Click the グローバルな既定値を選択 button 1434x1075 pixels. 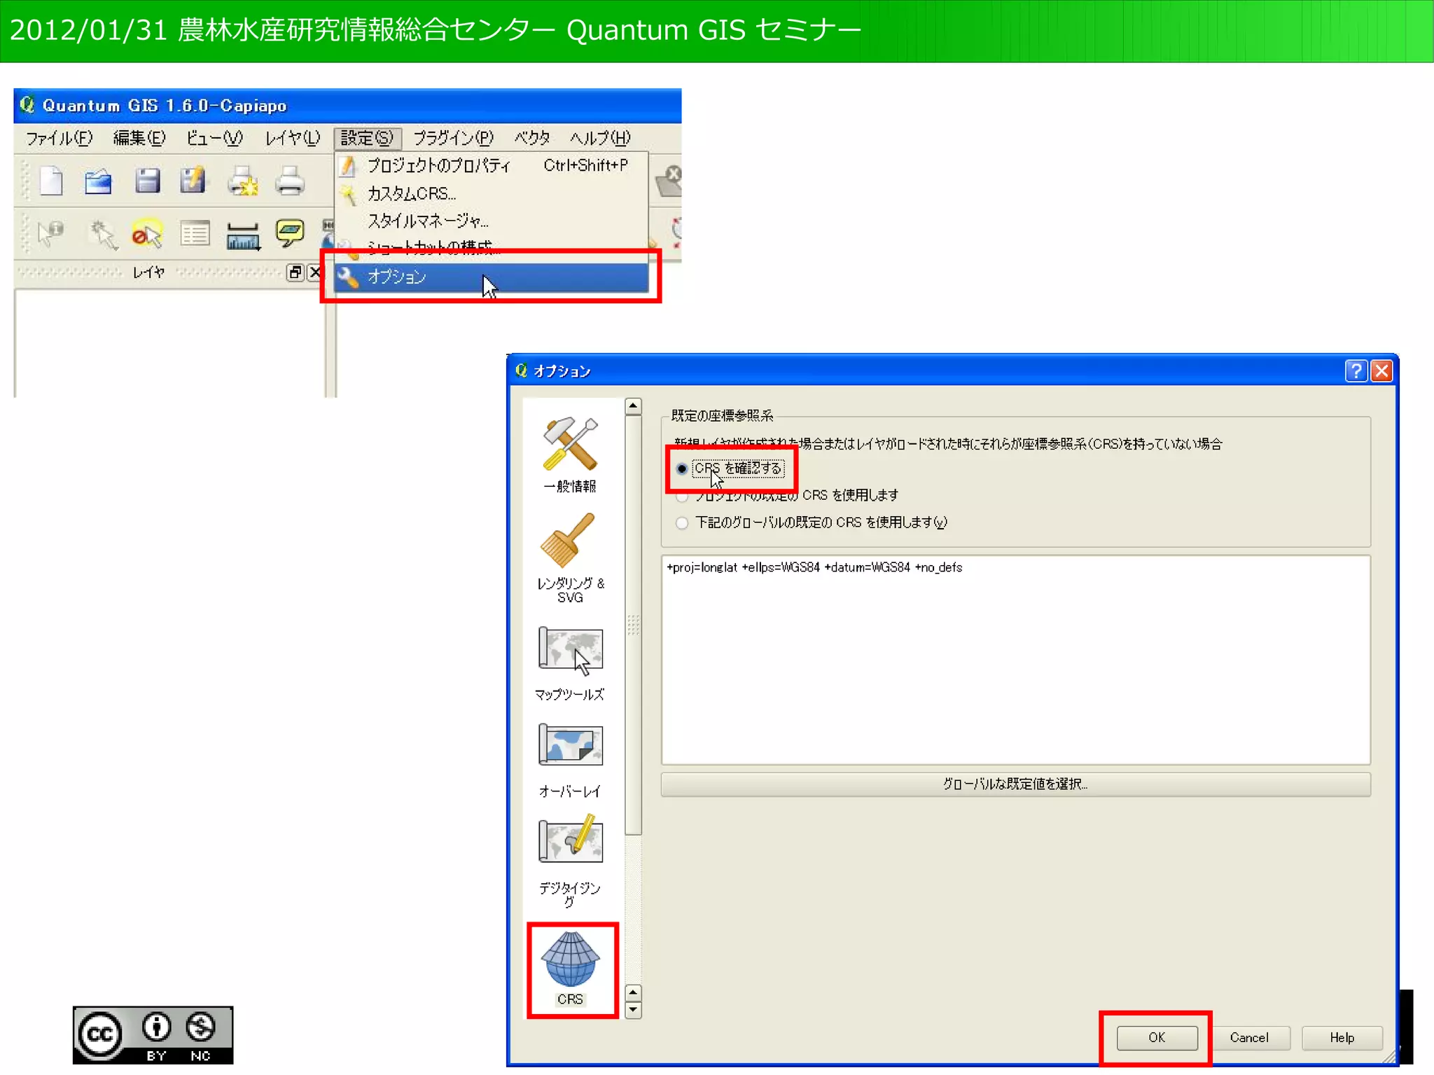point(1015,784)
